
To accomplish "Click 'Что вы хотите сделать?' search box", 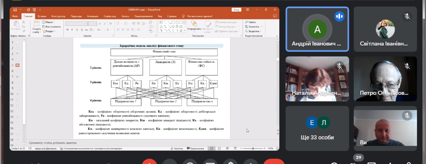I will pos(200,16).
